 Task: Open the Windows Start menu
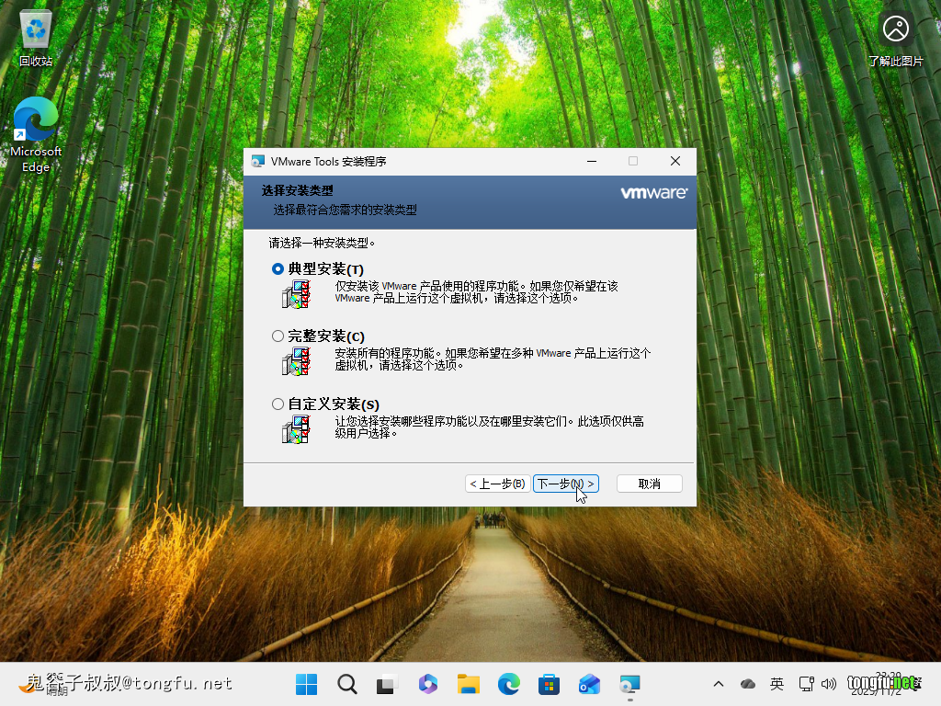coord(307,684)
